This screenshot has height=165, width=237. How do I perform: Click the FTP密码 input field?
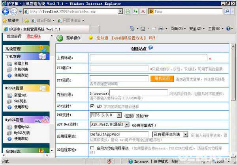click(x=119, y=78)
